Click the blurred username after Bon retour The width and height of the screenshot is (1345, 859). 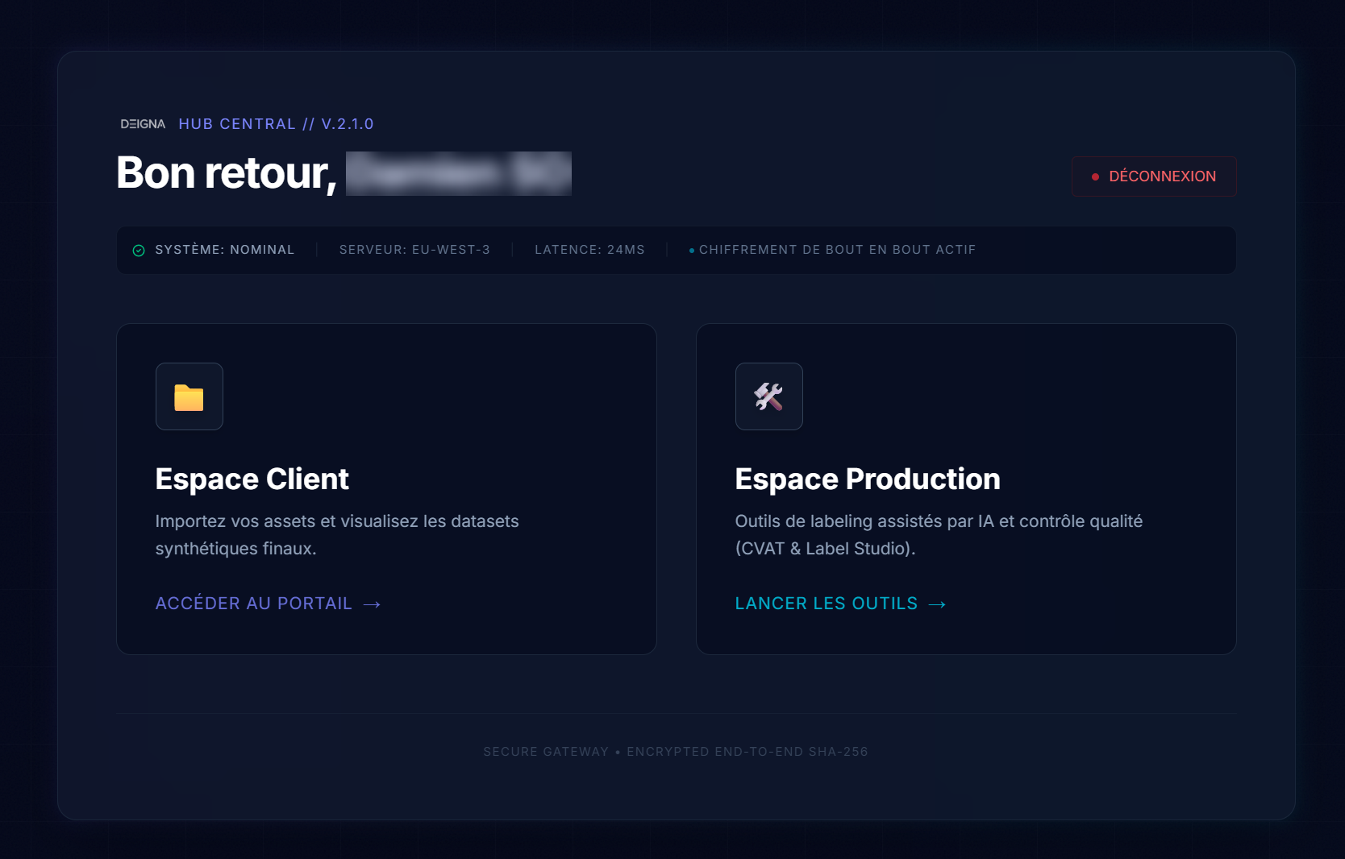(458, 173)
